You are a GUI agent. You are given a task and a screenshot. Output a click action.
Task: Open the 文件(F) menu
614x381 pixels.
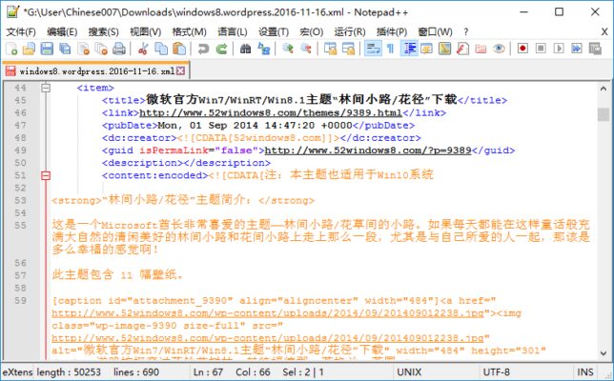point(20,31)
